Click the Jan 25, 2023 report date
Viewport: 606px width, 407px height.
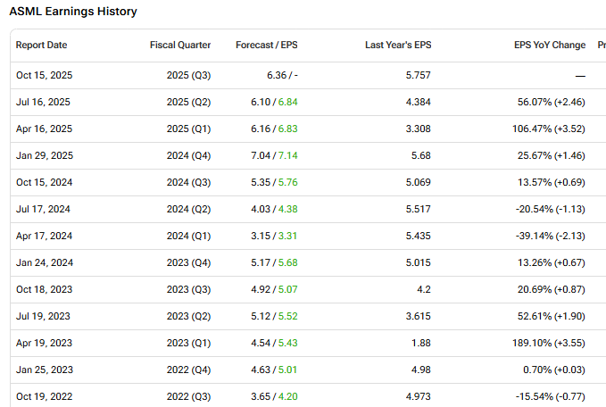[43, 370]
